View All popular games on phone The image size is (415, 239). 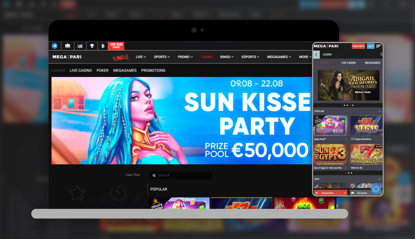pyautogui.click(x=380, y=111)
